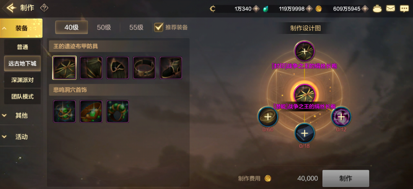Expand the 活动 category
Screen dimensions: 413x189
pyautogui.click(x=21, y=137)
